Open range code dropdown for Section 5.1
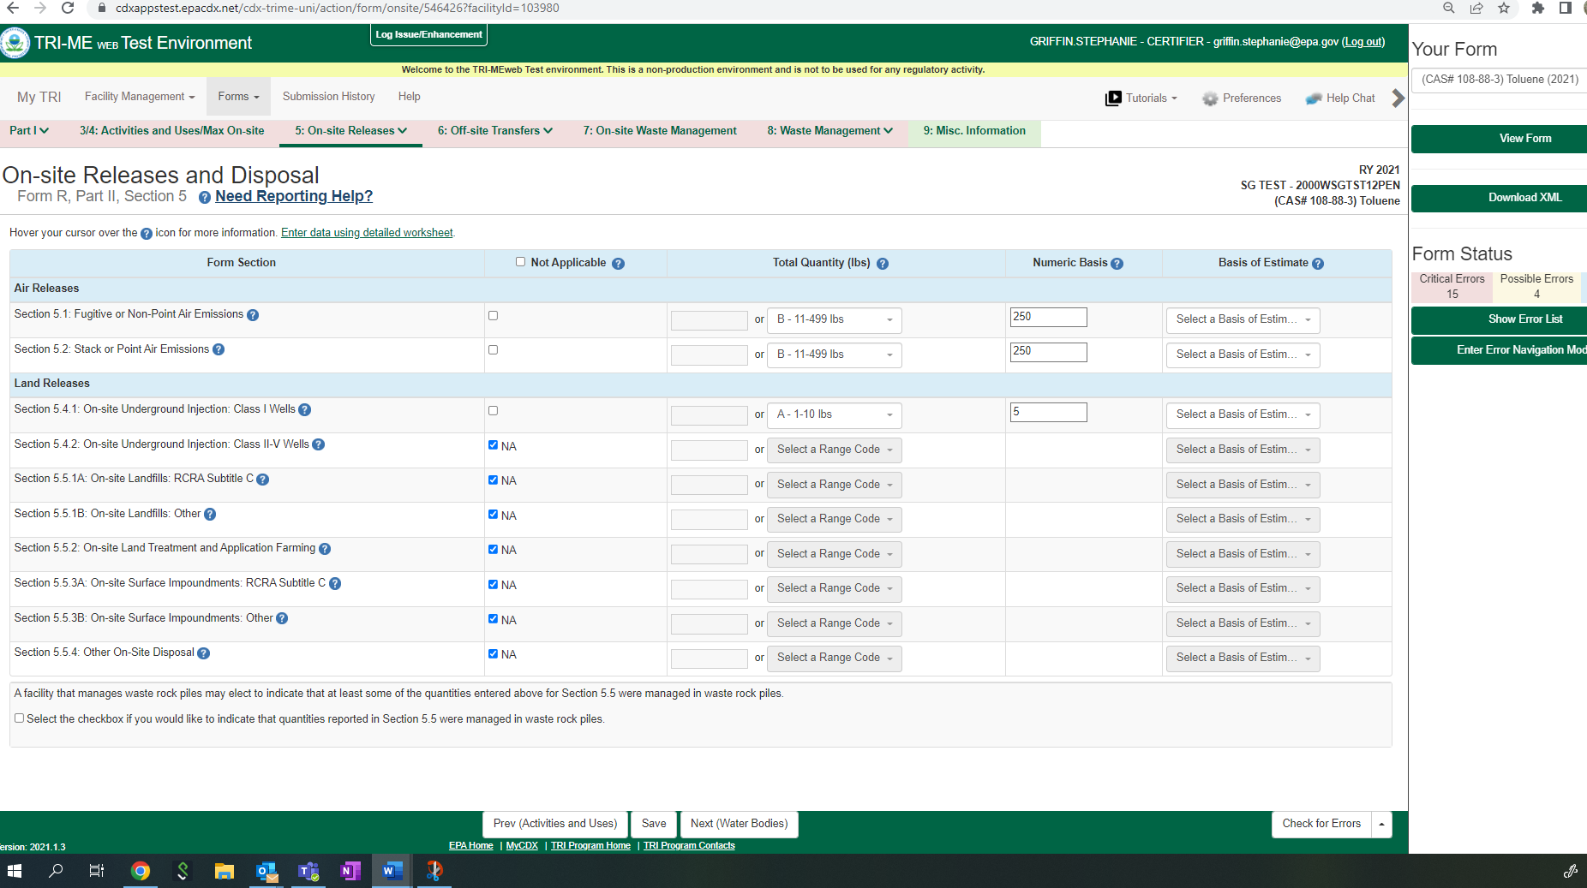Viewport: 1587px width, 888px height. pyautogui.click(x=834, y=319)
